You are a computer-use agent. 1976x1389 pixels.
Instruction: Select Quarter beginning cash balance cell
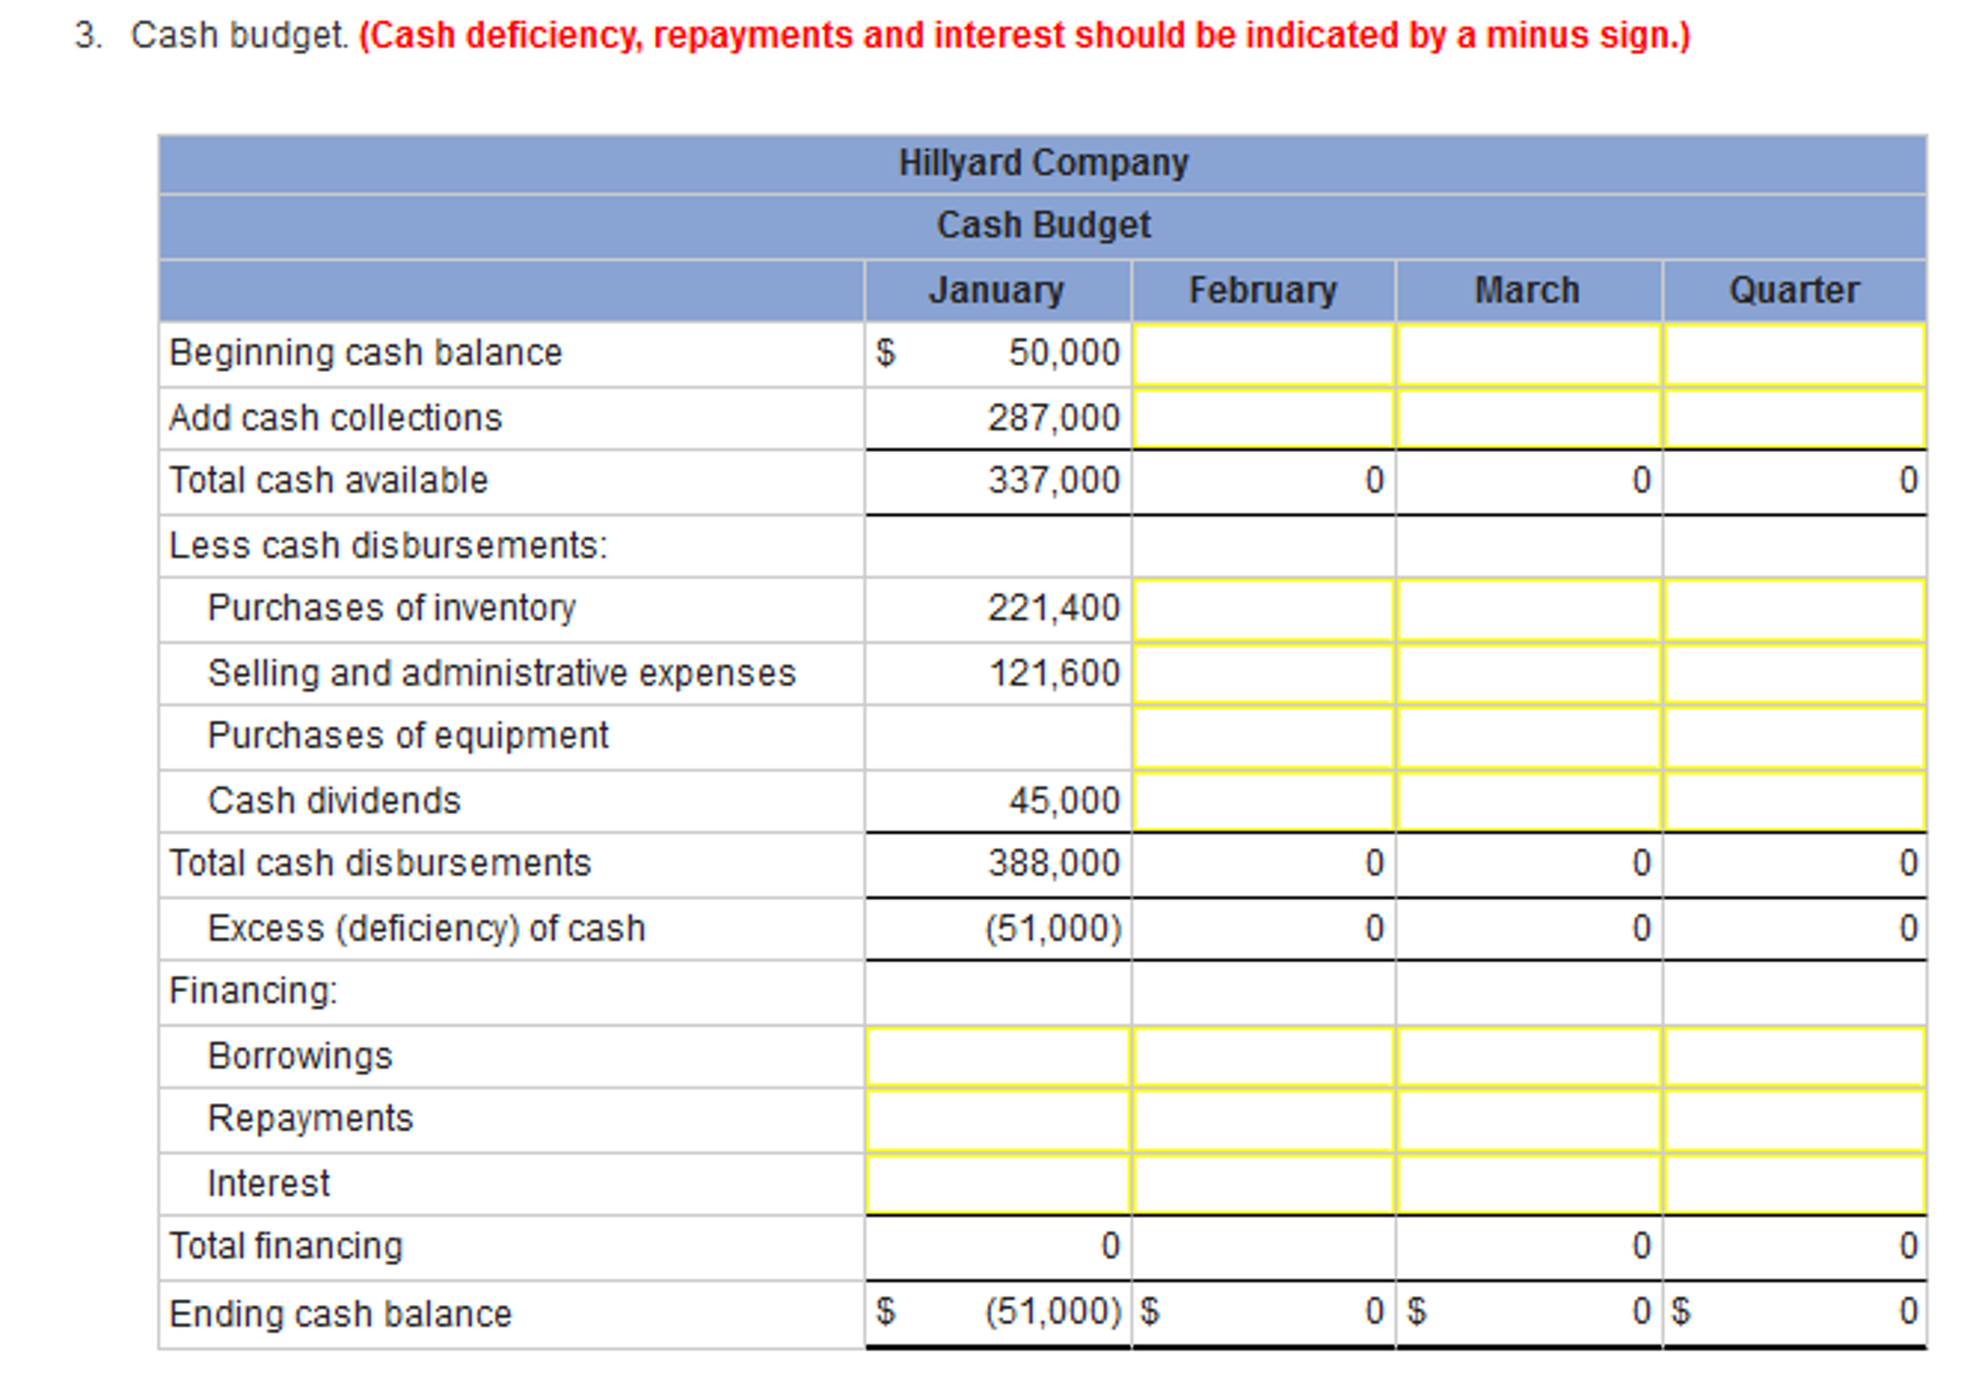pos(1793,354)
